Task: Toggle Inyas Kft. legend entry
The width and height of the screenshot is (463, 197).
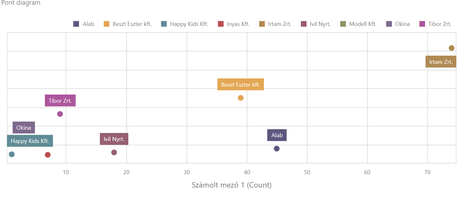Action: pyautogui.click(x=234, y=24)
